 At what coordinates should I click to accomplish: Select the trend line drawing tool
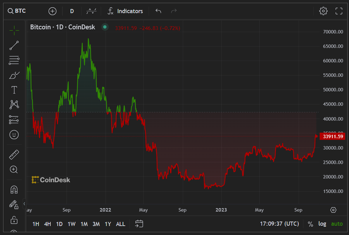14,45
